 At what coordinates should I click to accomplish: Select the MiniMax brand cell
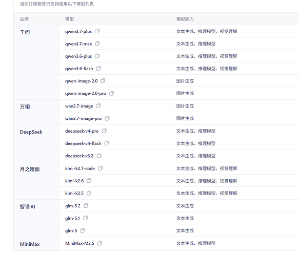36,244
